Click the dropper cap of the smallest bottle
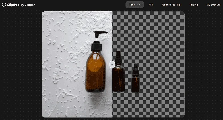Image resolution: width=223 pixels, height=120 pixels. pos(136,67)
